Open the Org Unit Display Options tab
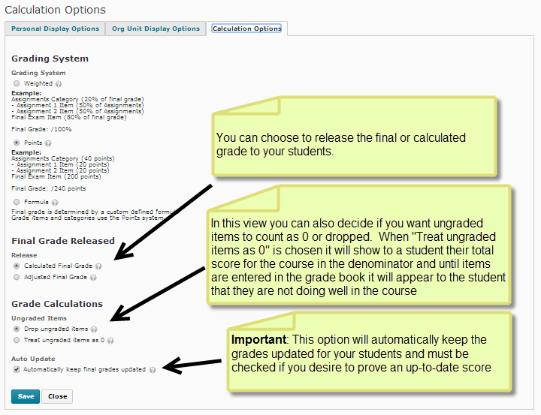Screen dimensions: 541x415 (156, 29)
